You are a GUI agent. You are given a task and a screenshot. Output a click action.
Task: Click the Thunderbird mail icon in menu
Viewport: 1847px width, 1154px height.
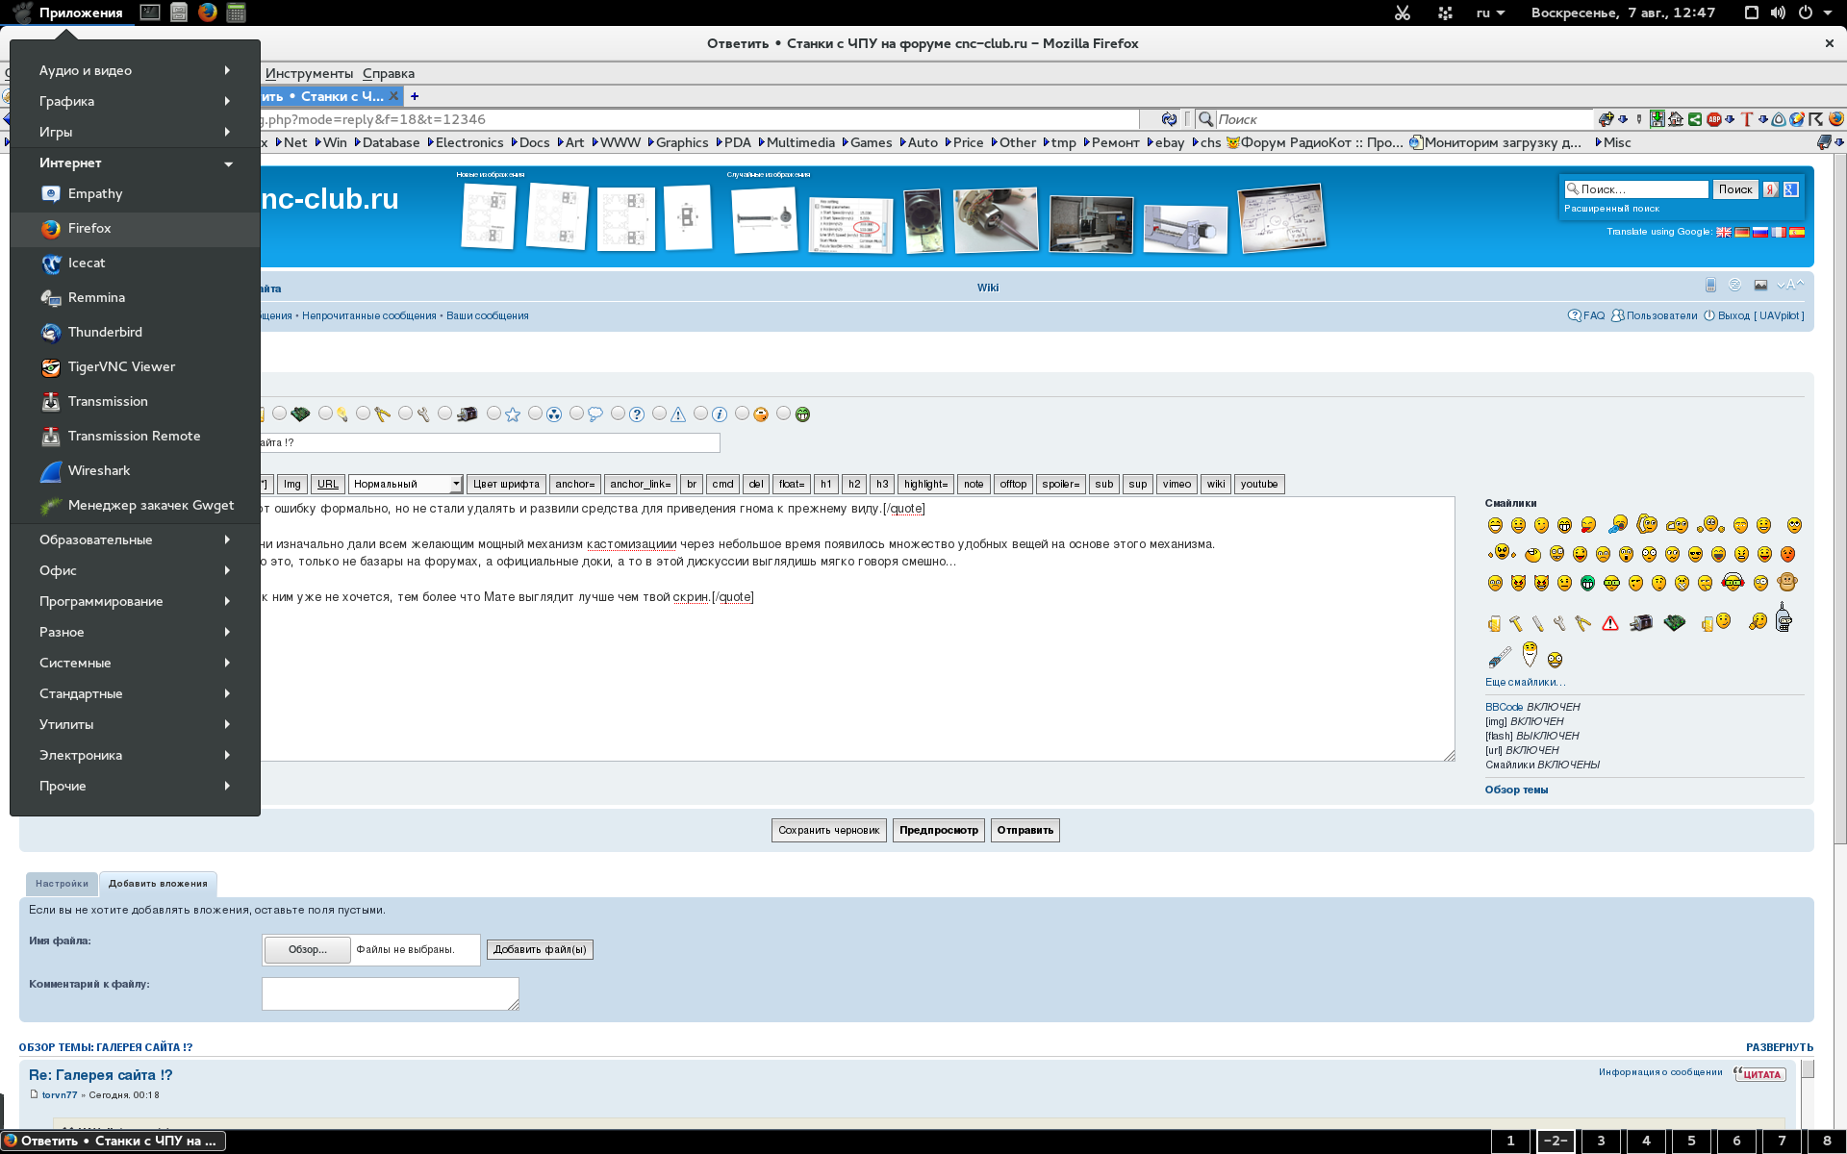click(52, 332)
